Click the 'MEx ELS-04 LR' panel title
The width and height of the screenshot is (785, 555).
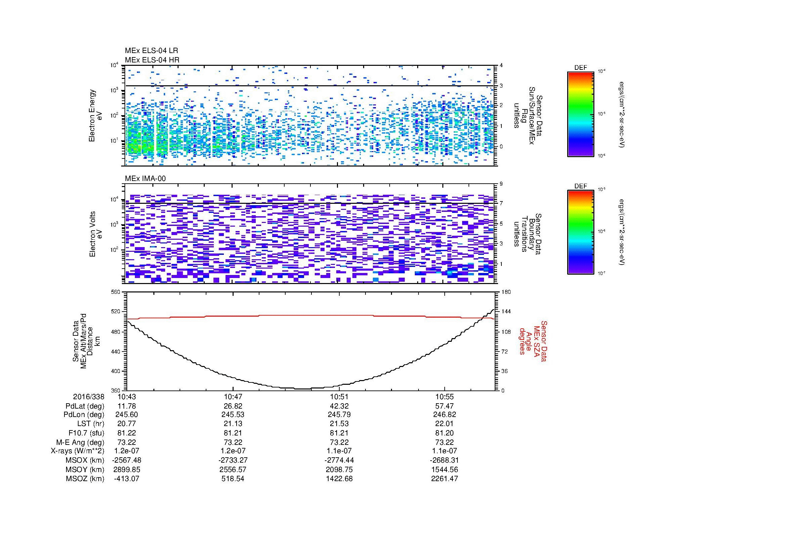pyautogui.click(x=151, y=51)
